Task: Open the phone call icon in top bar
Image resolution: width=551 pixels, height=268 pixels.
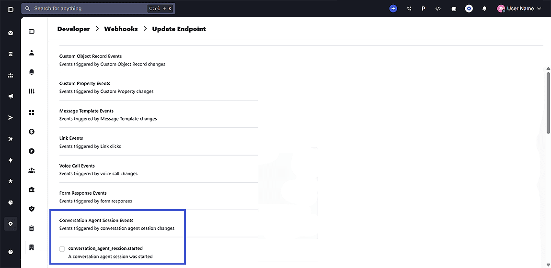Action: 409,9
